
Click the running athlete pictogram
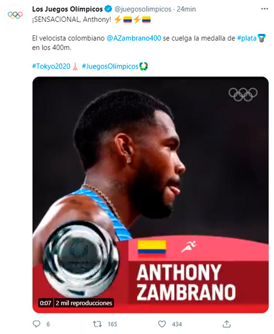pos(188,247)
